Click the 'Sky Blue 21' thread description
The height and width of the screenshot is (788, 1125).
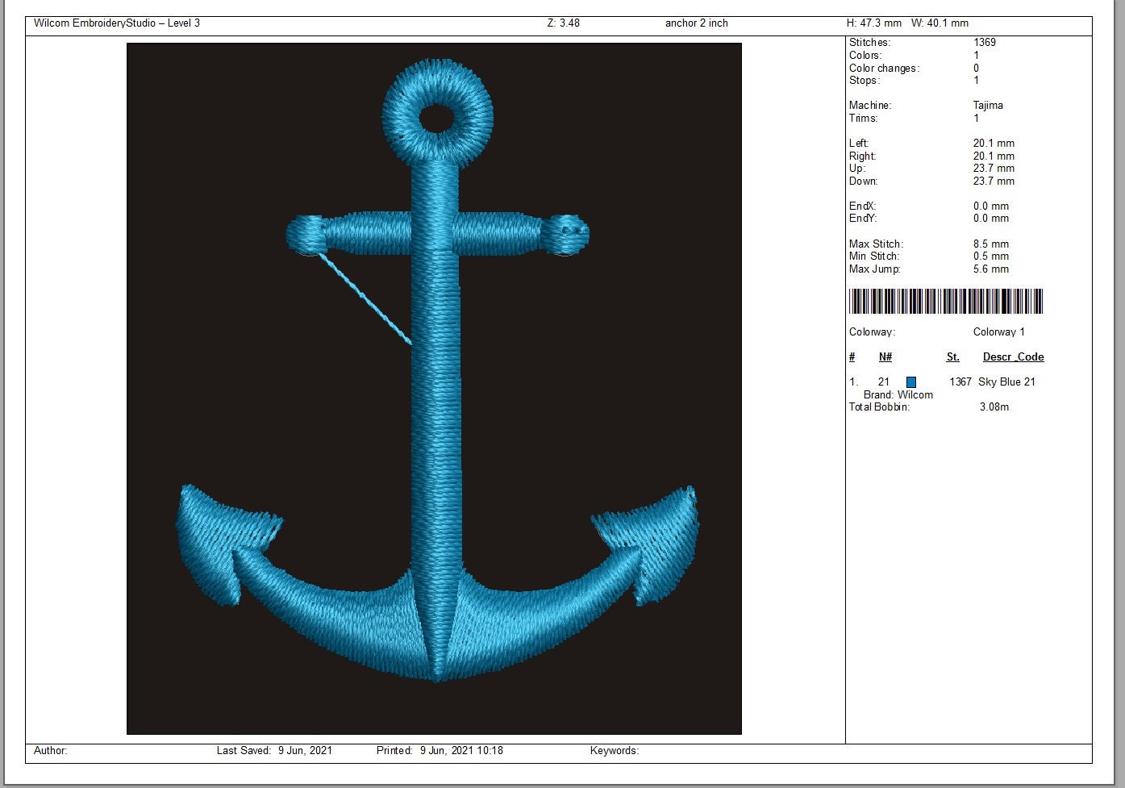pos(1006,382)
